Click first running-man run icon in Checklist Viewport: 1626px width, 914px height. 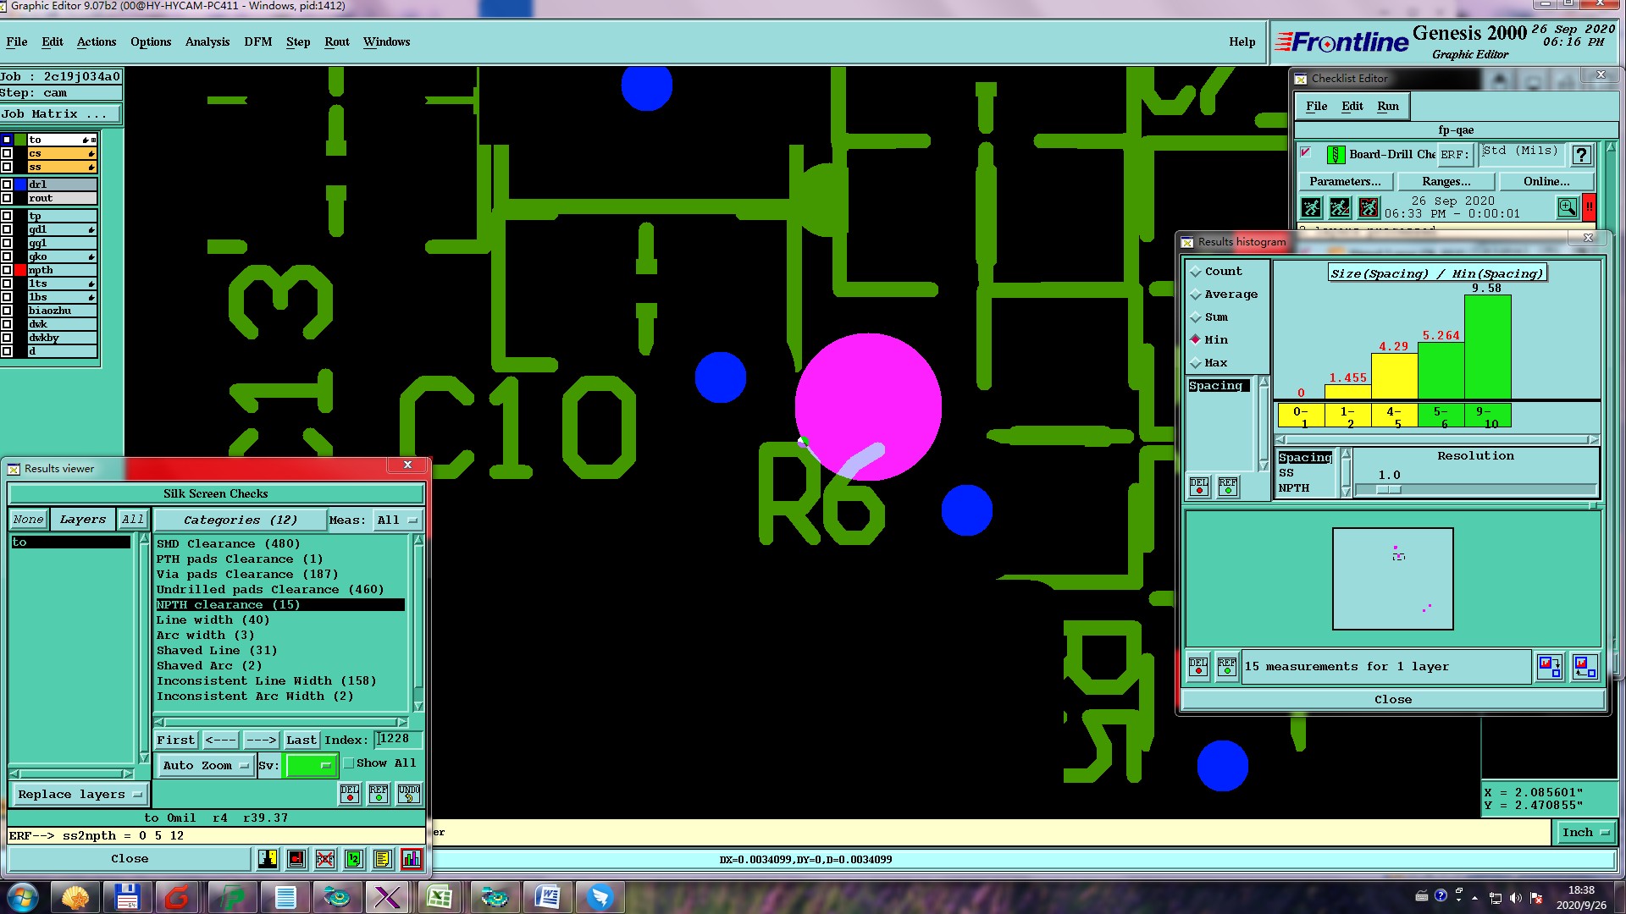point(1311,206)
